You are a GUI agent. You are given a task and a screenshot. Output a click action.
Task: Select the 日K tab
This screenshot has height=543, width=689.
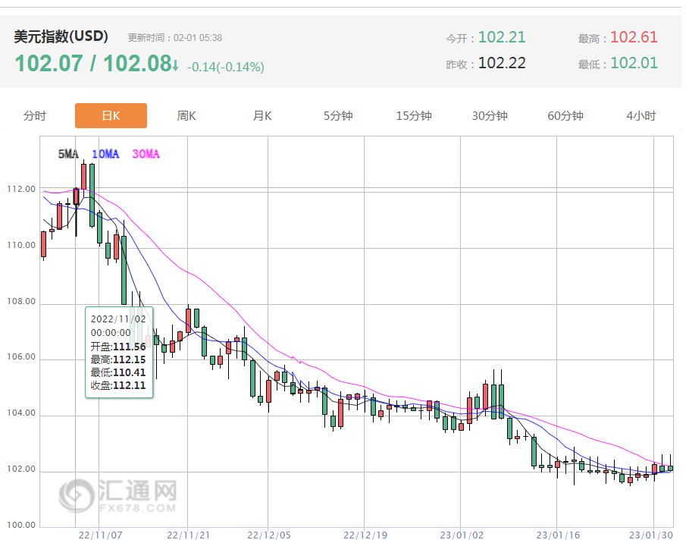point(111,116)
